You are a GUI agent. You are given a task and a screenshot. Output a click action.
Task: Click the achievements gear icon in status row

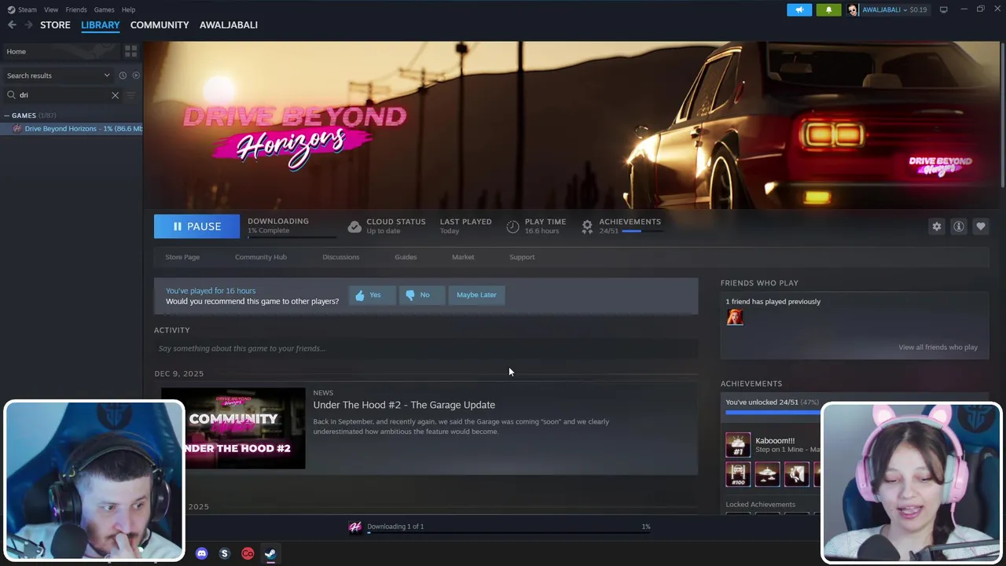(587, 226)
